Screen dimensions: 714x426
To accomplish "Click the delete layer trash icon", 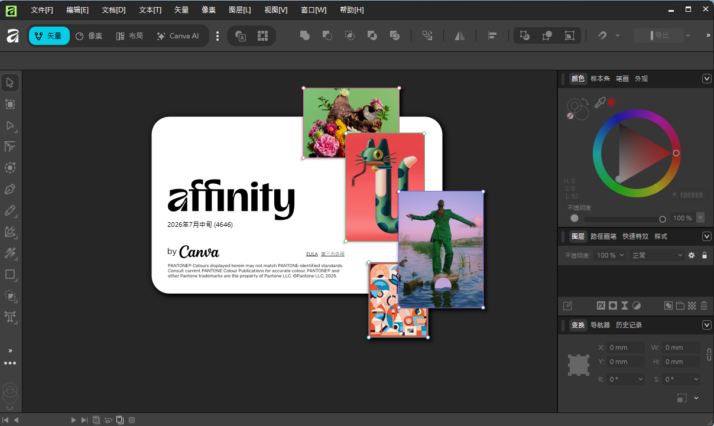I will (704, 305).
